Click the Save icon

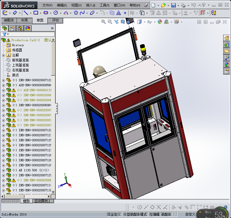[x=174, y=5]
